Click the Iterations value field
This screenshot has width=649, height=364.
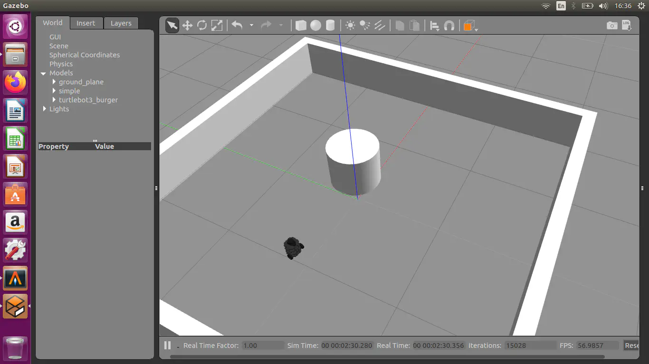(530, 346)
